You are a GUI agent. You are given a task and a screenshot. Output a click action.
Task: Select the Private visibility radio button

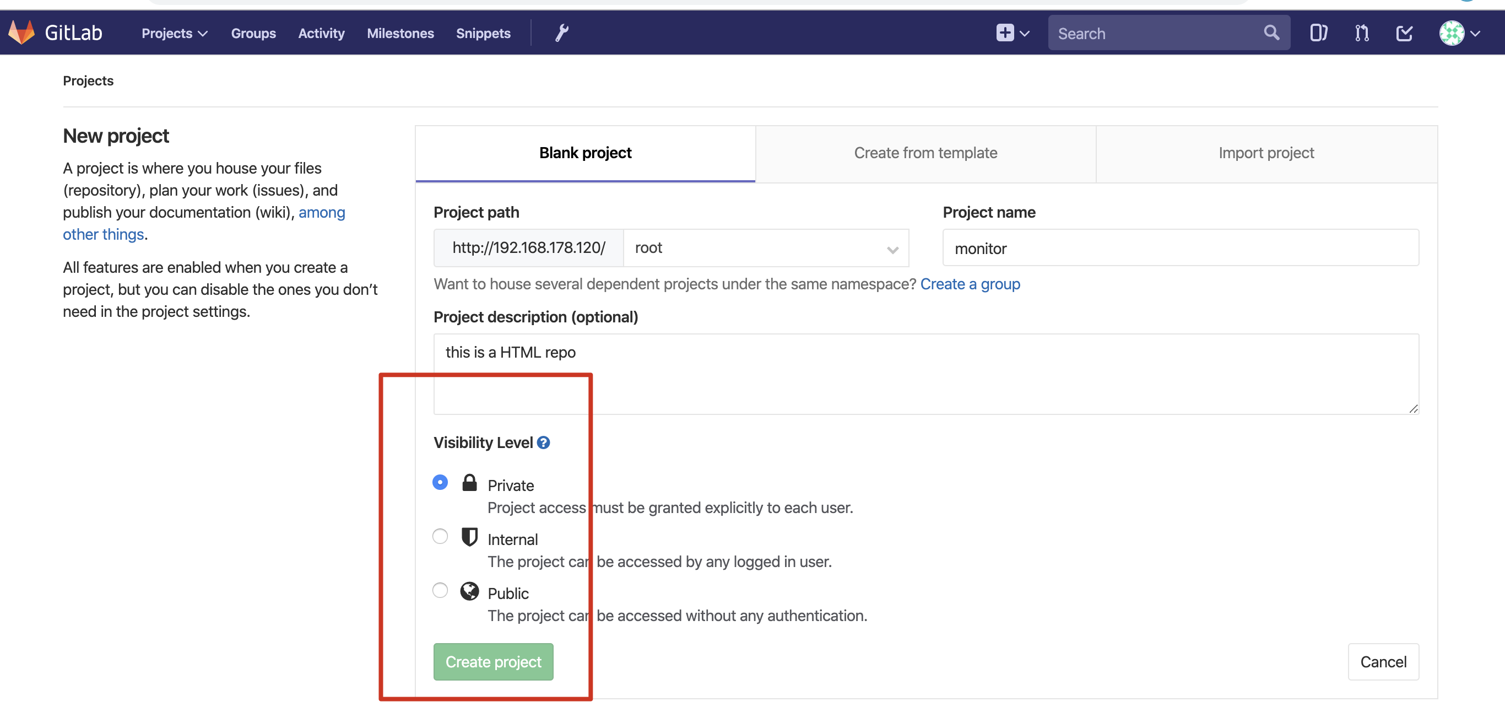[x=440, y=482]
